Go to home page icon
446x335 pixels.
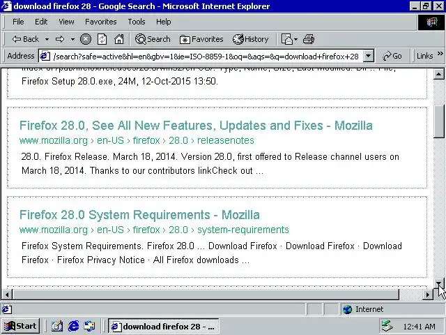(119, 39)
